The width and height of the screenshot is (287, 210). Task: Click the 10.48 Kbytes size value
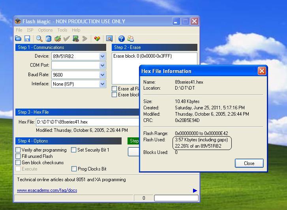pos(187,101)
